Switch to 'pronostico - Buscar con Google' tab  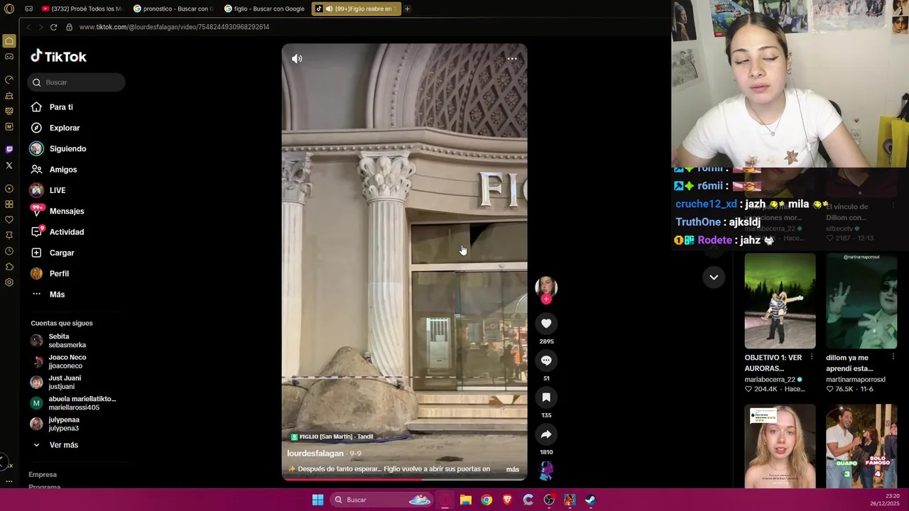[x=174, y=9]
